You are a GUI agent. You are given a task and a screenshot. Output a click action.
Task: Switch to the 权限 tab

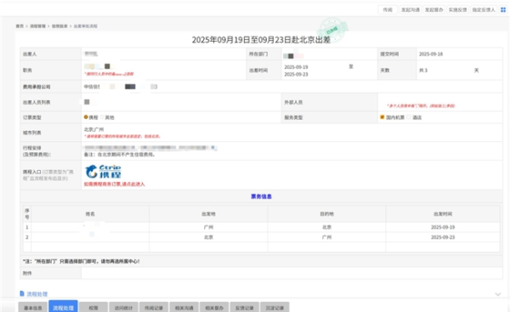tap(93, 308)
